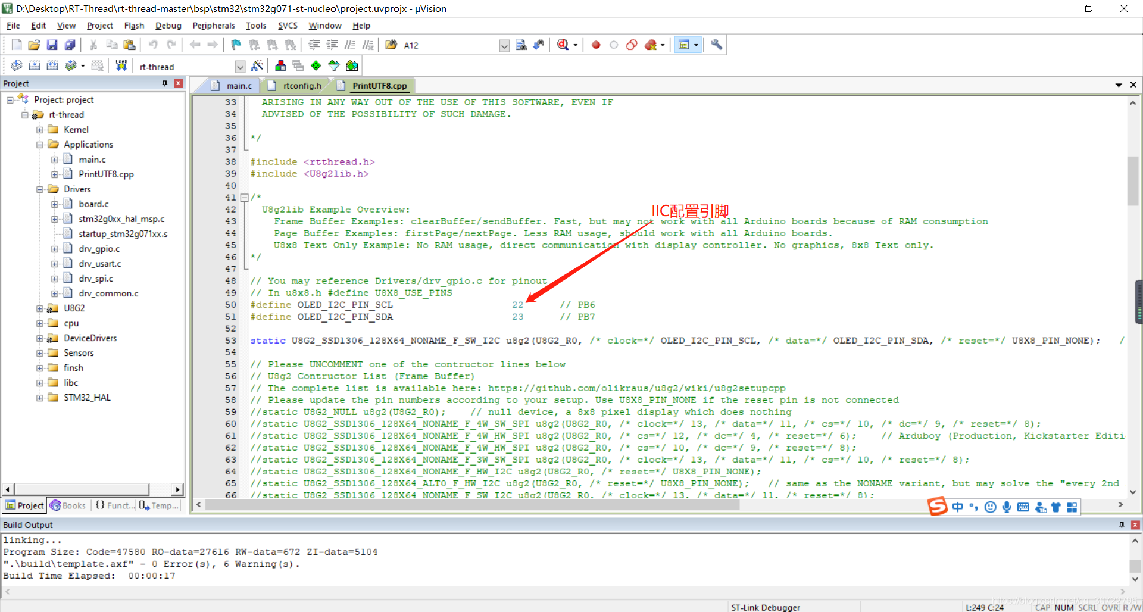
Task: Open the editor tab list dropdown arrow
Action: tap(1119, 85)
